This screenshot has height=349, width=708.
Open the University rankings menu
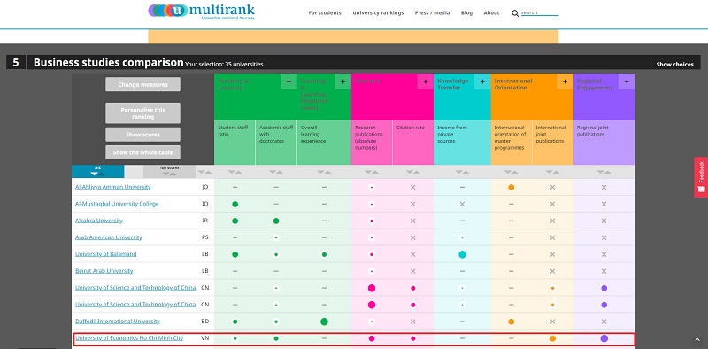click(378, 13)
